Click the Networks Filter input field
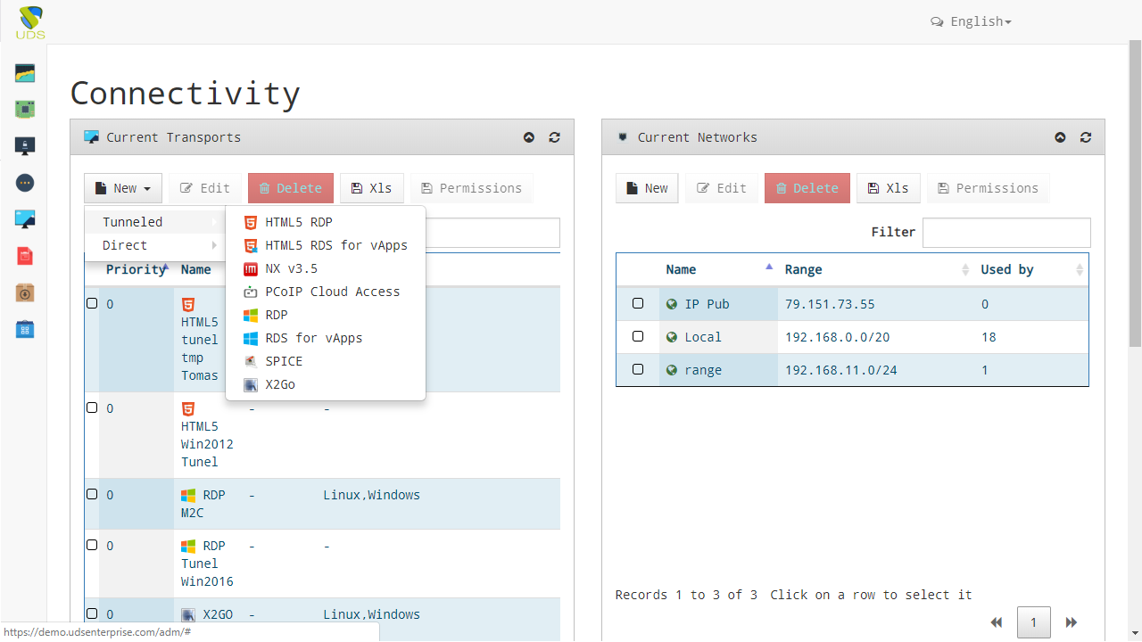 [1005, 233]
